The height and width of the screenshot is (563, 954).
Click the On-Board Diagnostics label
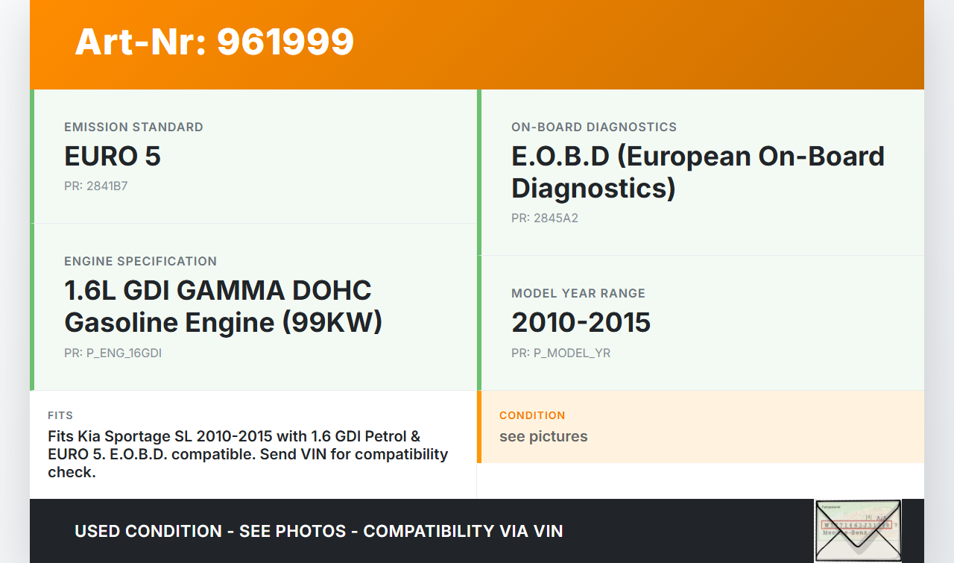[593, 127]
